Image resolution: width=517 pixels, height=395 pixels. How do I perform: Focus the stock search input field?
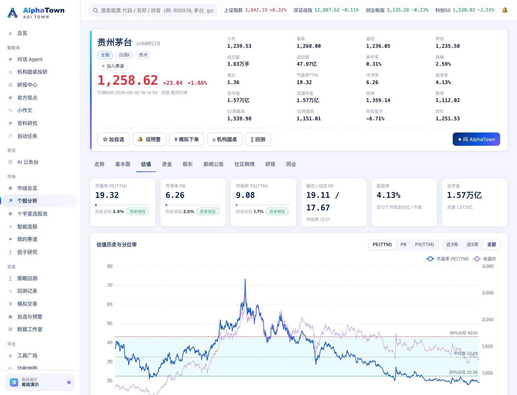(153, 10)
